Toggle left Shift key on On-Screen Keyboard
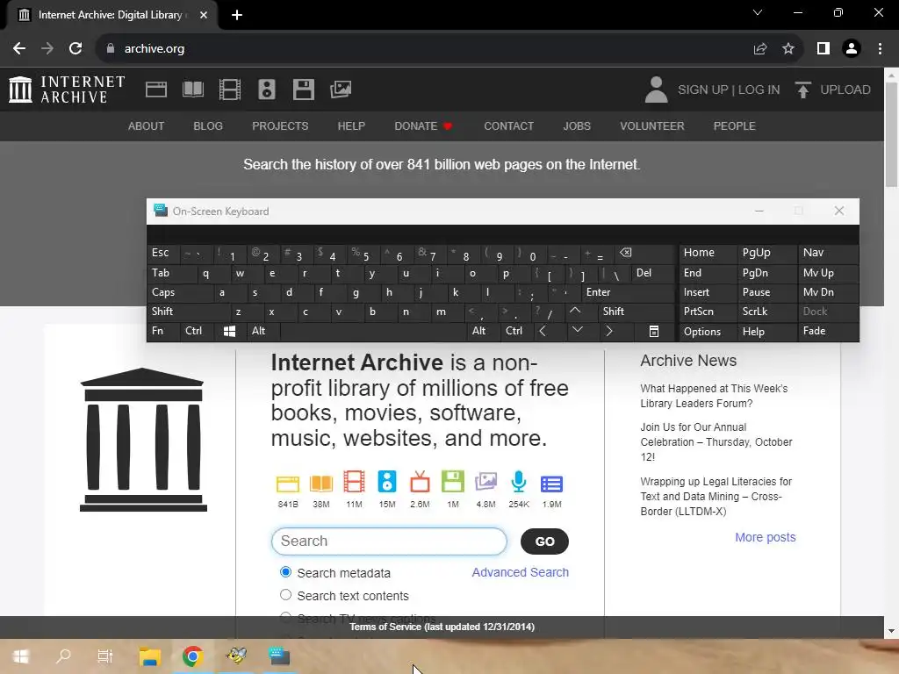 pos(188,312)
